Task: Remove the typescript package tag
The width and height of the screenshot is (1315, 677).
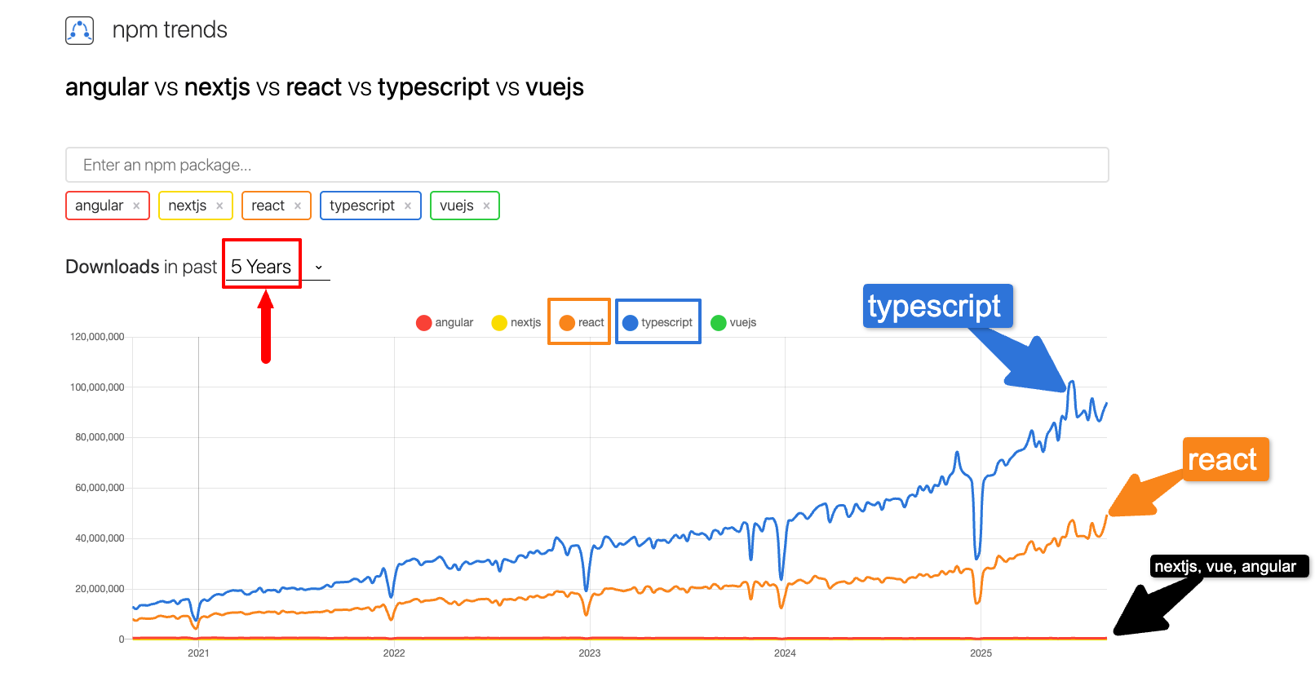Action: point(408,206)
